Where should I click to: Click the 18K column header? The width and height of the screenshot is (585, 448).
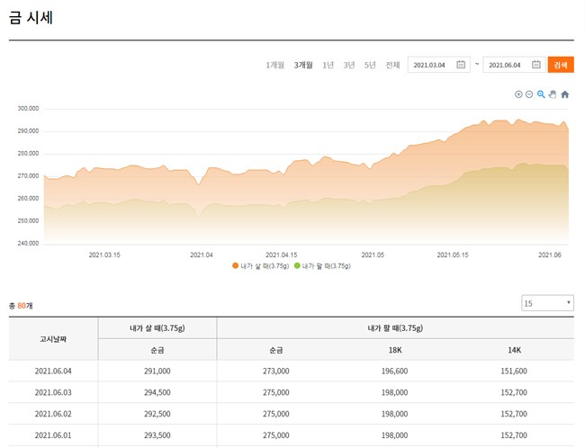[x=395, y=350]
